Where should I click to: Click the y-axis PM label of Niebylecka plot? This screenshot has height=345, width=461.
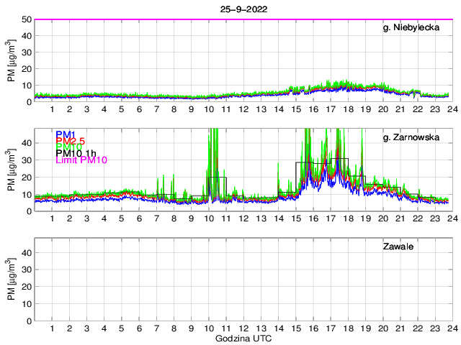click(12, 60)
